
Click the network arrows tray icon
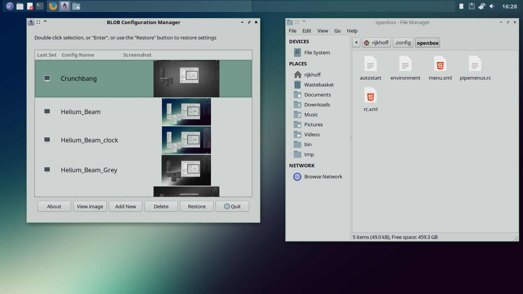click(x=482, y=6)
